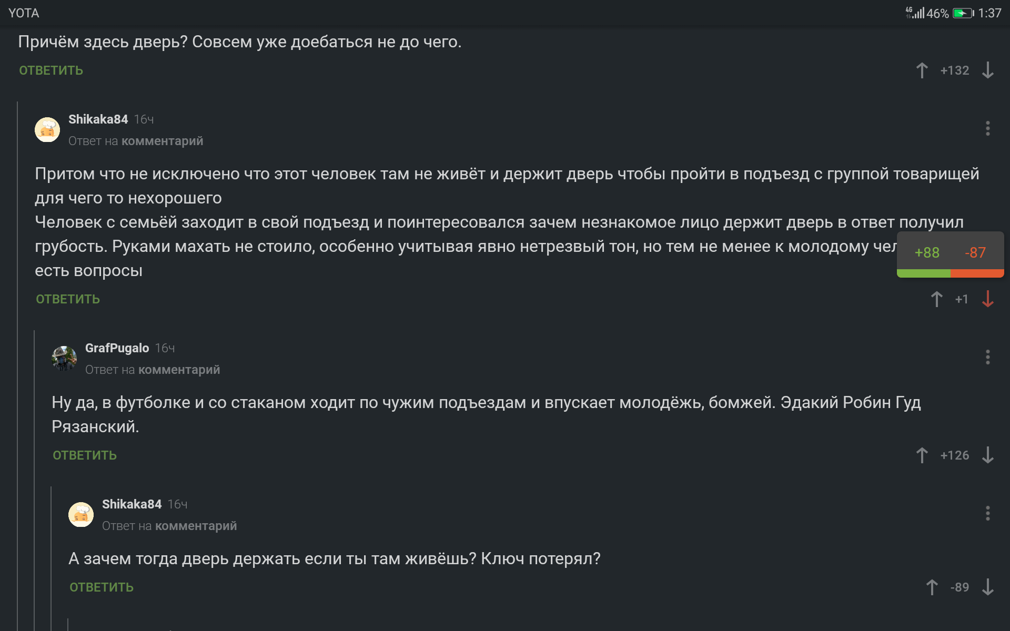Reply to the top comment via ОТВЕТИТЬ
Image resolution: width=1010 pixels, height=631 pixels.
[x=51, y=70]
